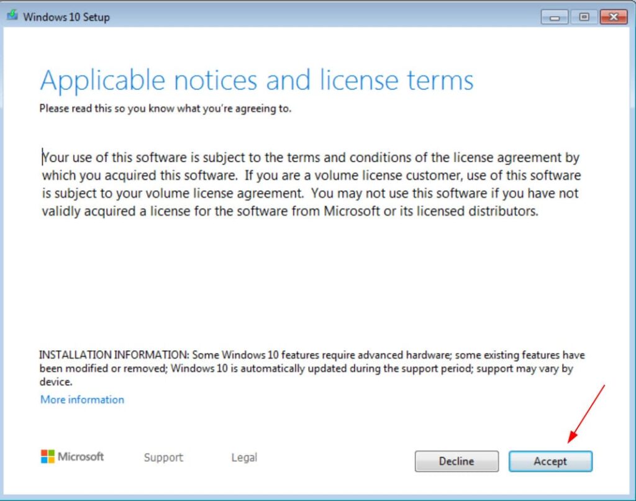Open the More information link
636x501 pixels.
pos(82,400)
